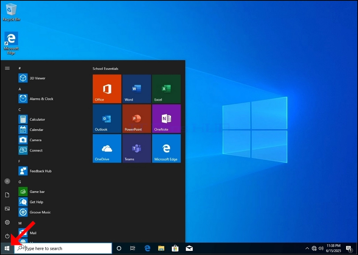Open Mail from the taskbar

coord(189,248)
